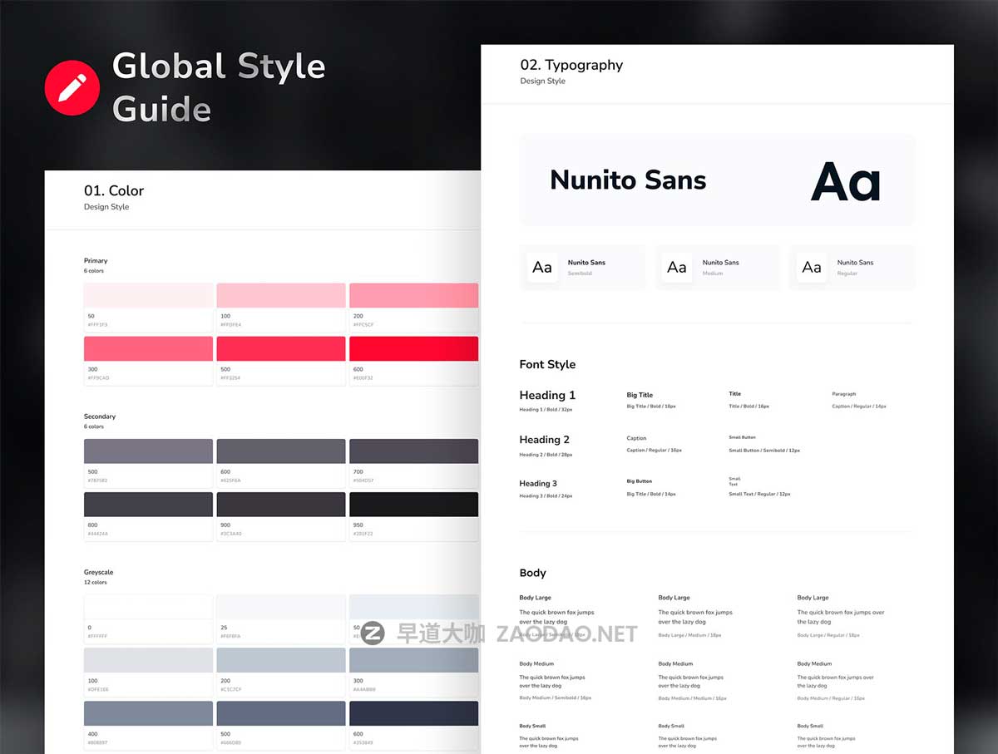998x754 pixels.
Task: Click the 02. Typography page title
Action: point(571,65)
